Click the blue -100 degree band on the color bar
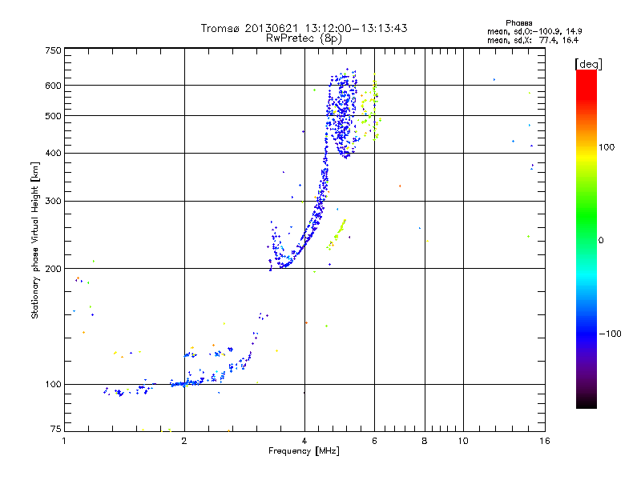The width and height of the screenshot is (641, 480). click(587, 334)
